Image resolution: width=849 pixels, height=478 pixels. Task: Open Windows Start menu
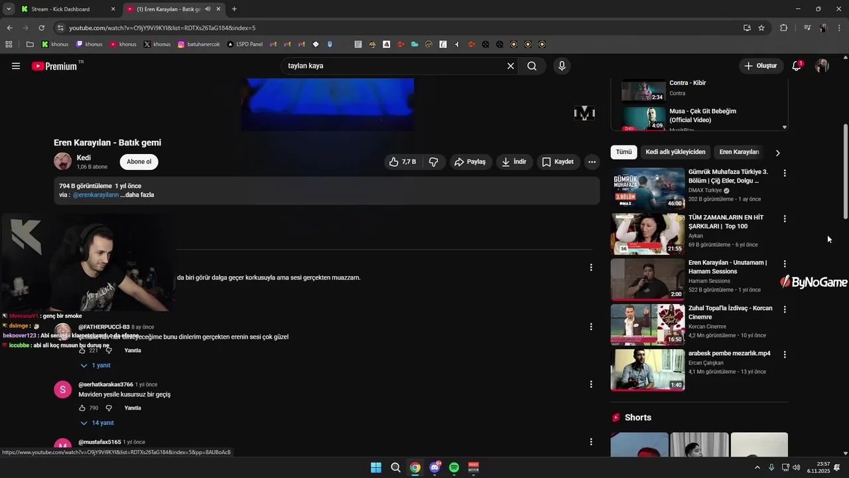(375, 467)
